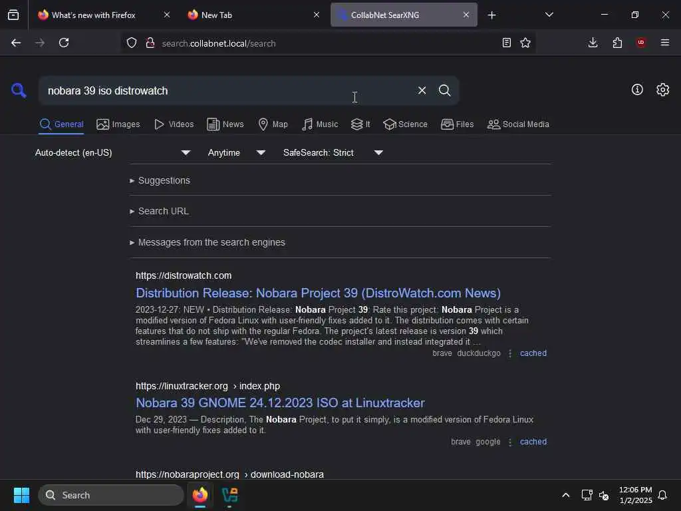Open a new tab with plus button
The width and height of the screenshot is (681, 511).
[x=491, y=15]
